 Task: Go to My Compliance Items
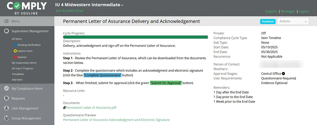click(x=27, y=88)
